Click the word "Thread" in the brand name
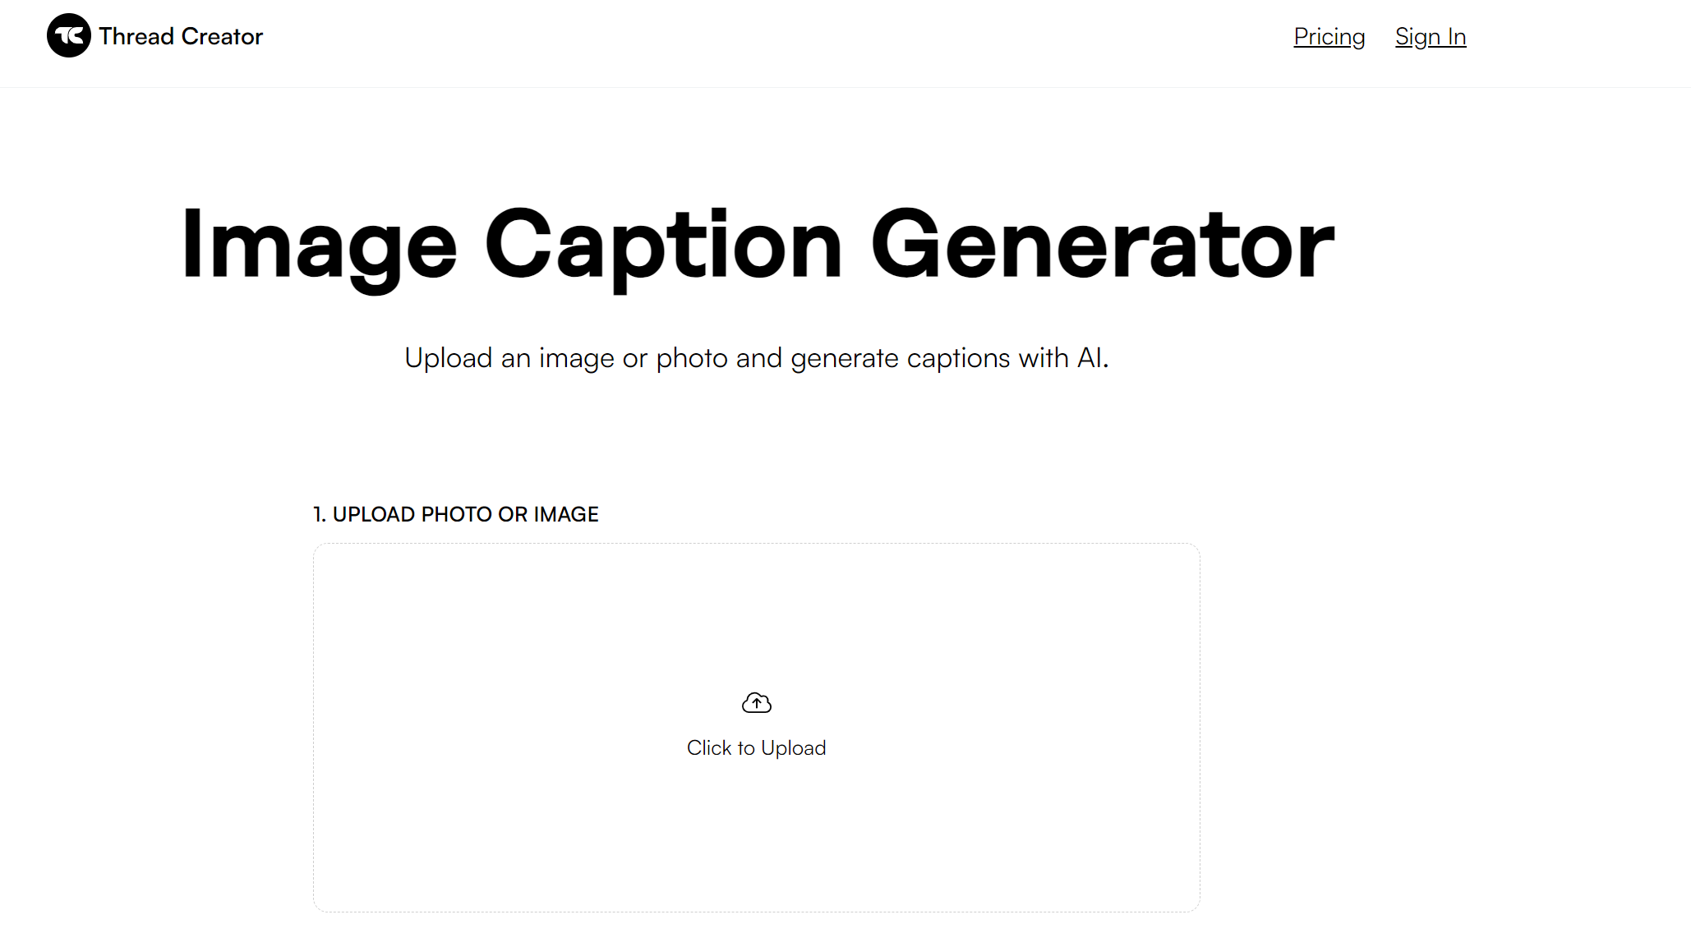1691x933 pixels. (136, 37)
